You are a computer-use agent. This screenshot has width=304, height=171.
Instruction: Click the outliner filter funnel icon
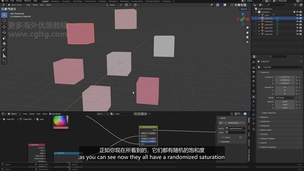coord(295,5)
